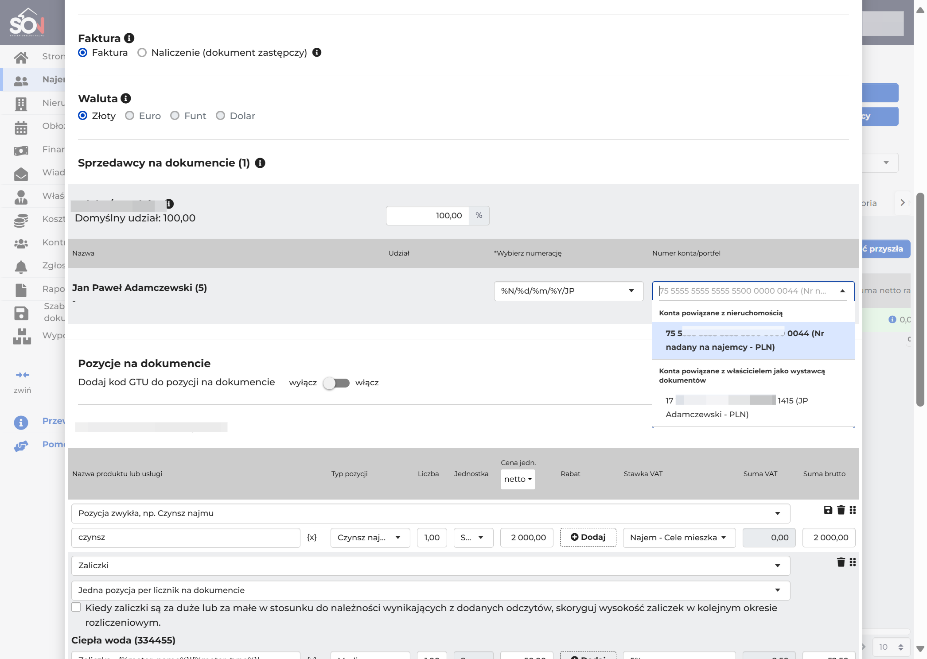The image size is (927, 659).
Task: Delete the Zaliczki position with trash icon
Action: (841, 562)
